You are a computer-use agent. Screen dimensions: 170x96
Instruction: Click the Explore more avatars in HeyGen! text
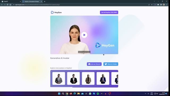[x=61, y=68]
